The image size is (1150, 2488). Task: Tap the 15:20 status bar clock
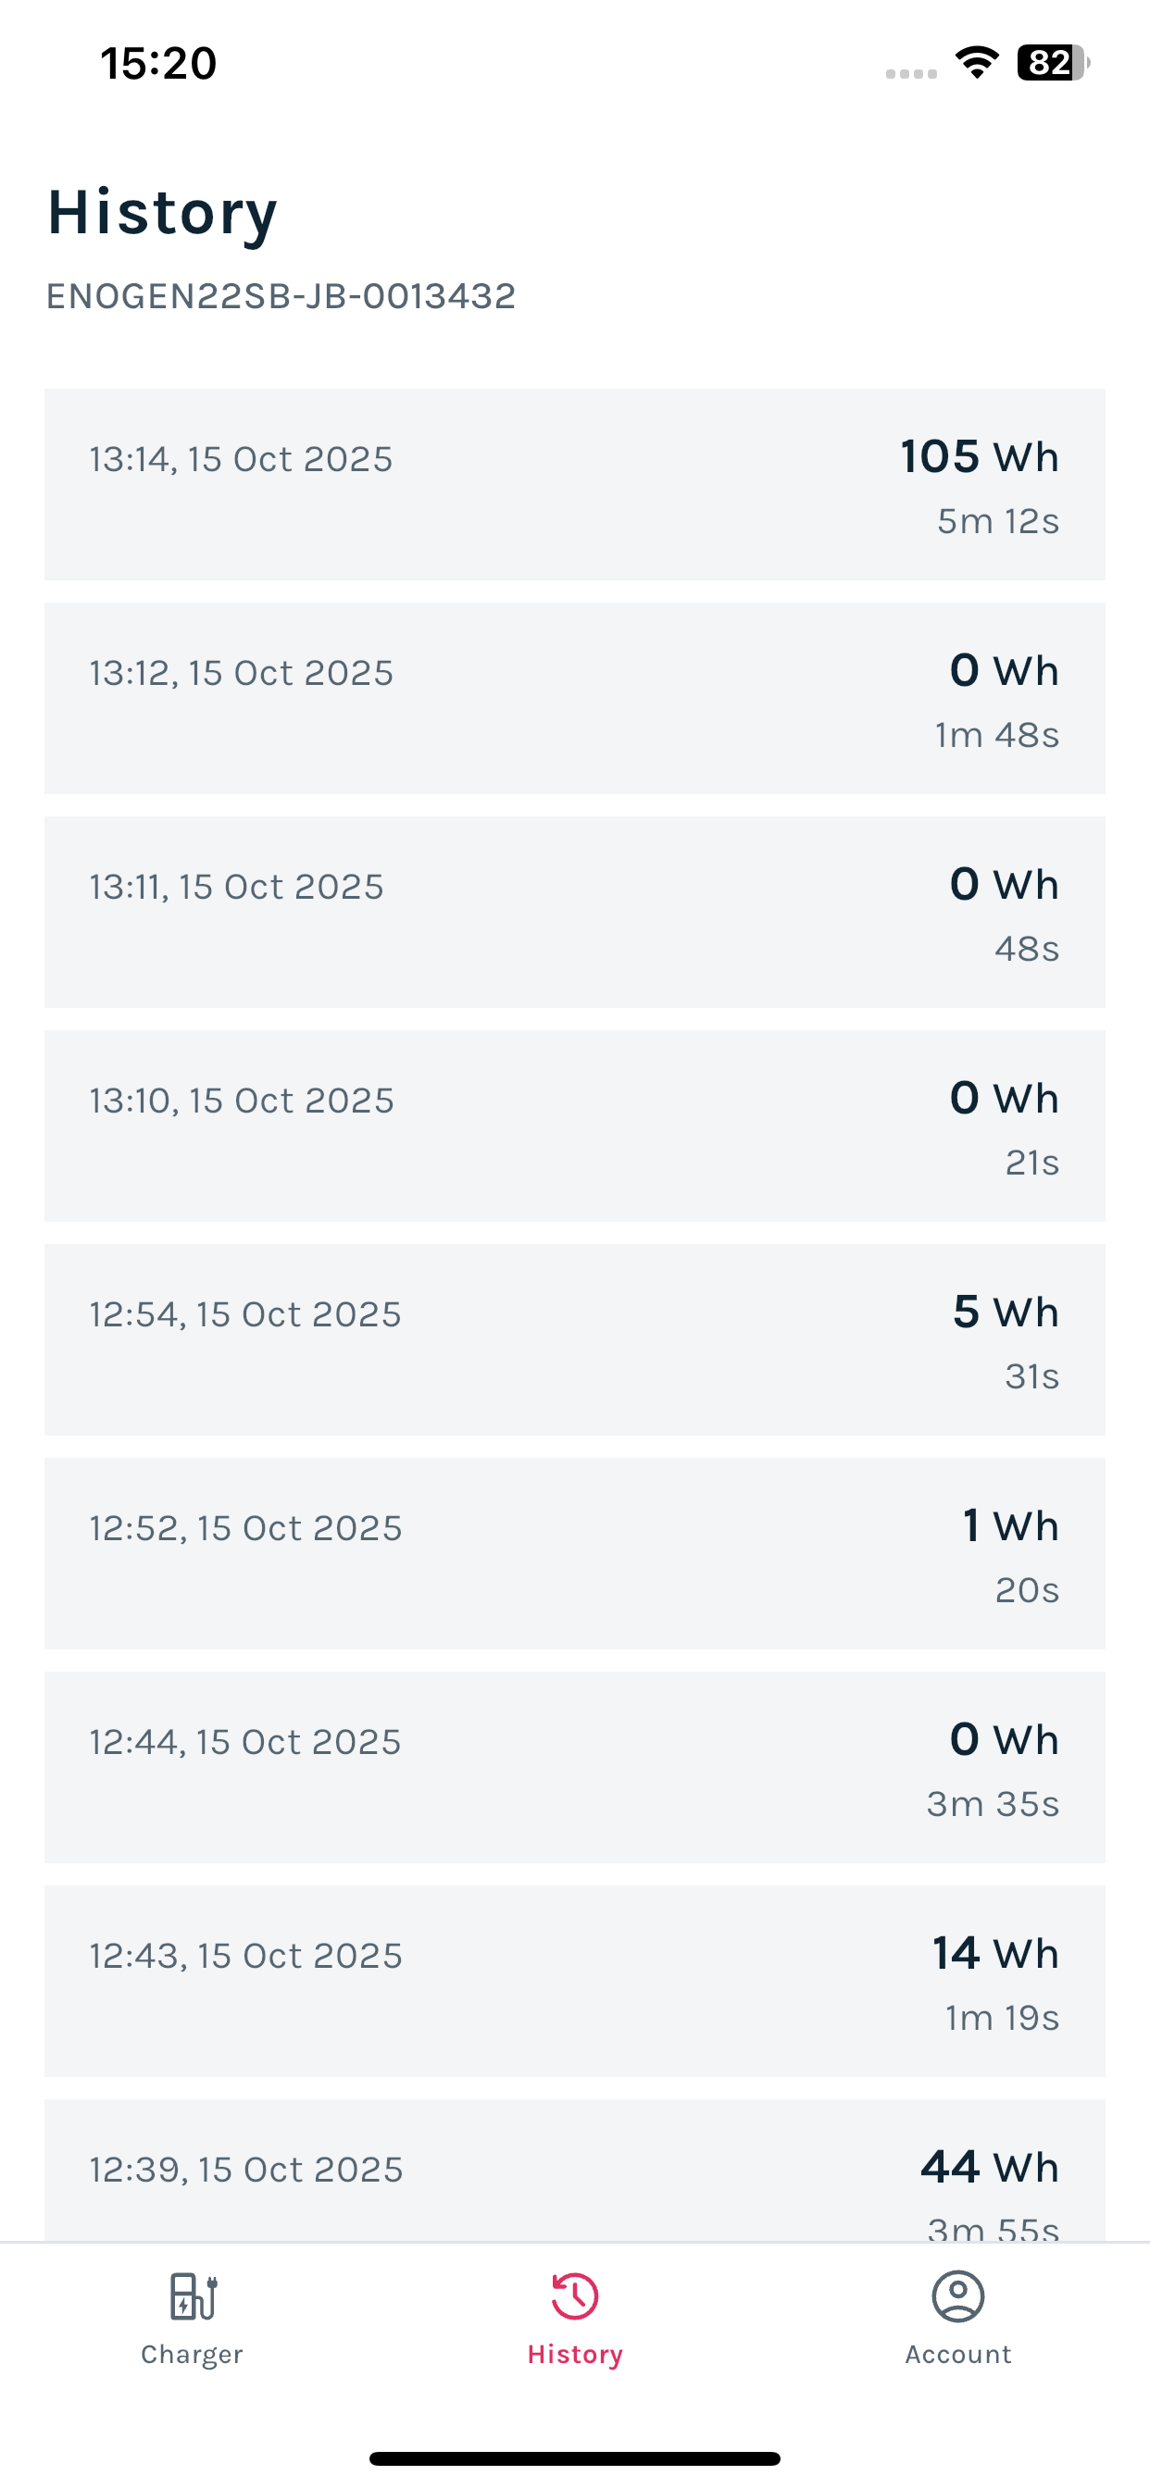[158, 63]
